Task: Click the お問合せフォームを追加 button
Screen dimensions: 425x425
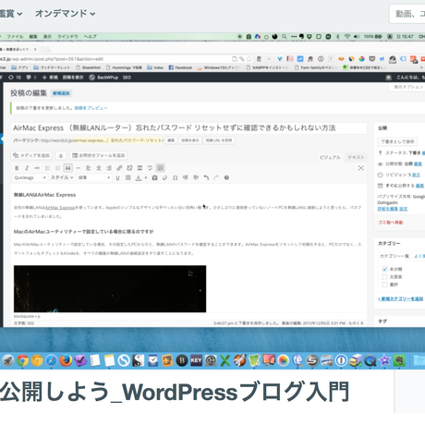Action: click(99, 155)
